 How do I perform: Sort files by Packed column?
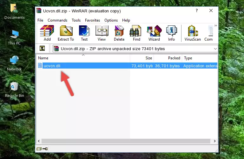168,58
